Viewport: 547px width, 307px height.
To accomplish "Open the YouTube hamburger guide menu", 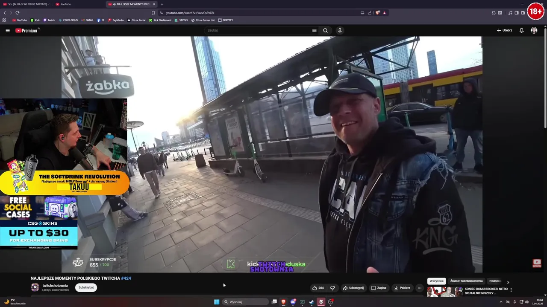I will [x=7, y=30].
